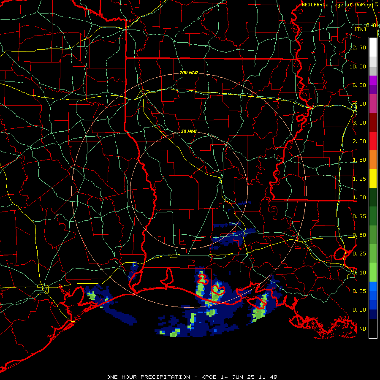Click the 50 NMI range ring label
The image size is (380, 380).
(189, 131)
